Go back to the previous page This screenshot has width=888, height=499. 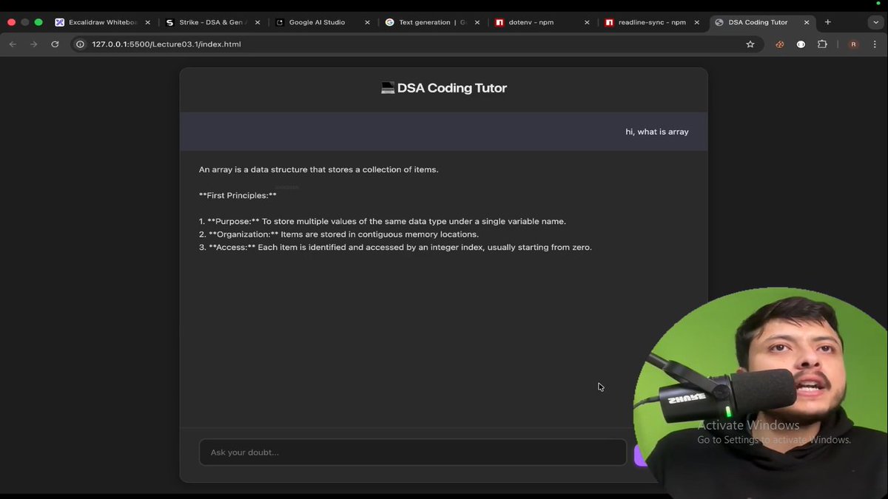pyautogui.click(x=13, y=44)
